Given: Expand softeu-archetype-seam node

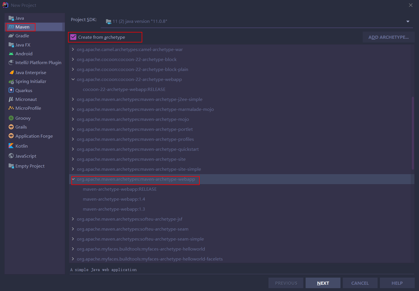Looking at the screenshot, I should [x=73, y=229].
